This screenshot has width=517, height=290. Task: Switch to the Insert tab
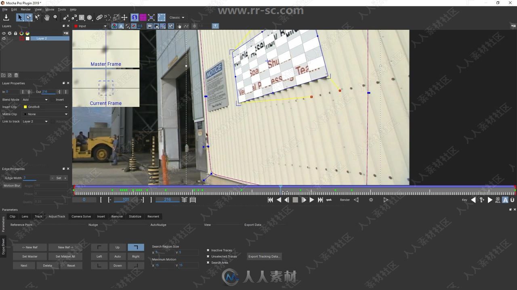[101, 216]
